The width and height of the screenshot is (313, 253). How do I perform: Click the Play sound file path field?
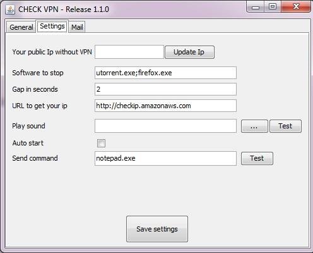click(165, 126)
